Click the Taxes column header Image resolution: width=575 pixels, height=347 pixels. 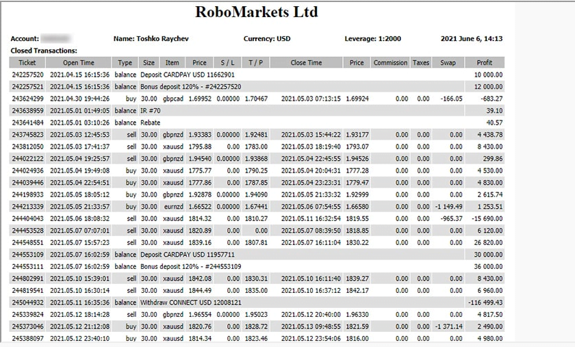point(421,62)
